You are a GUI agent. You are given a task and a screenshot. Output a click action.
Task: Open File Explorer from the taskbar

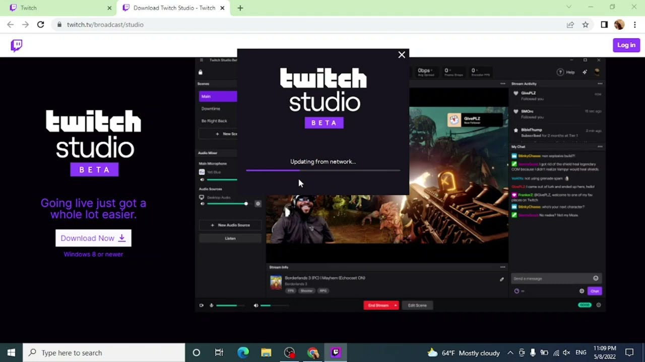[266, 353]
